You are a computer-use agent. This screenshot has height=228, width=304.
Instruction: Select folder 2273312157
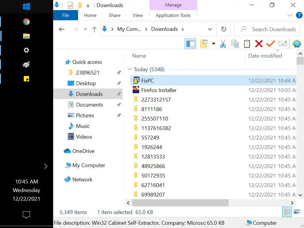(x=213, y=99)
